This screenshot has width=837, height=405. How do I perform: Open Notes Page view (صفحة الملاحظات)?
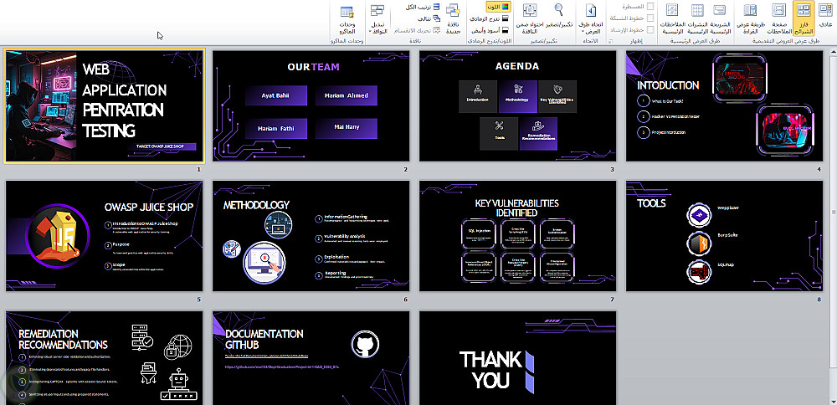pos(779,18)
